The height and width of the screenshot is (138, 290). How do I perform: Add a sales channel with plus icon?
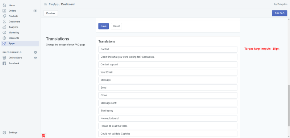point(36,52)
